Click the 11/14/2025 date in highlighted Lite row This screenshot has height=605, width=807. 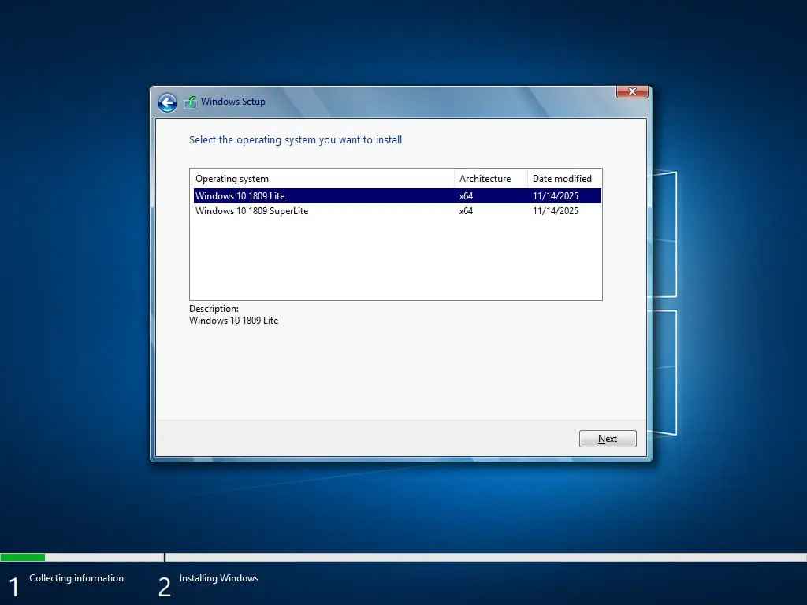pyautogui.click(x=555, y=196)
